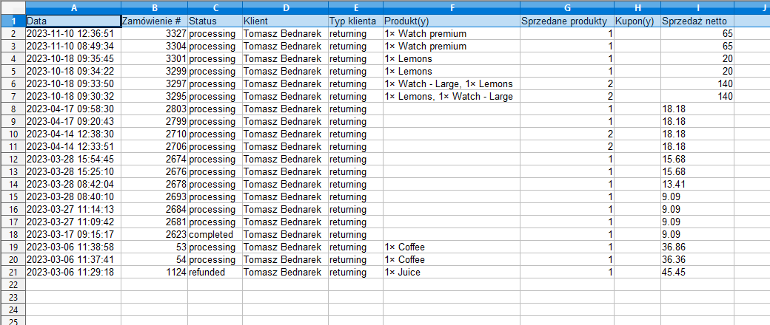
Task: Select empty row 23 header
Action: click(x=13, y=297)
